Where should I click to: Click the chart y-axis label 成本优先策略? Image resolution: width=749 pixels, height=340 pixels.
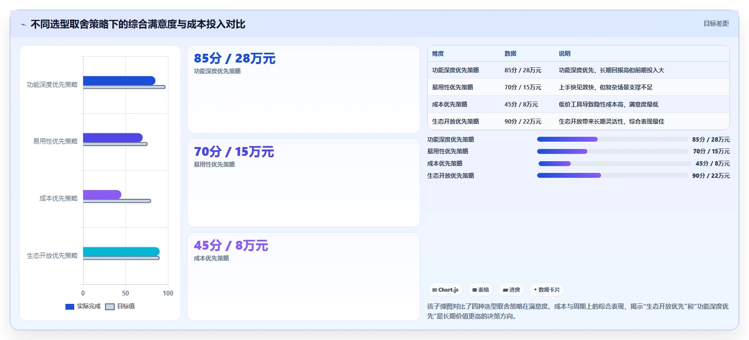(x=59, y=198)
